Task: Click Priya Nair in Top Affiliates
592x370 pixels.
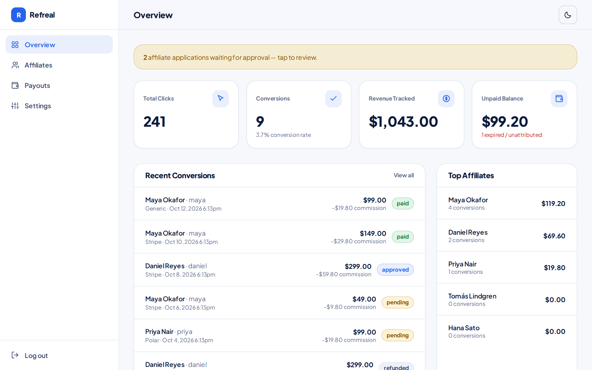Action: pyautogui.click(x=462, y=264)
